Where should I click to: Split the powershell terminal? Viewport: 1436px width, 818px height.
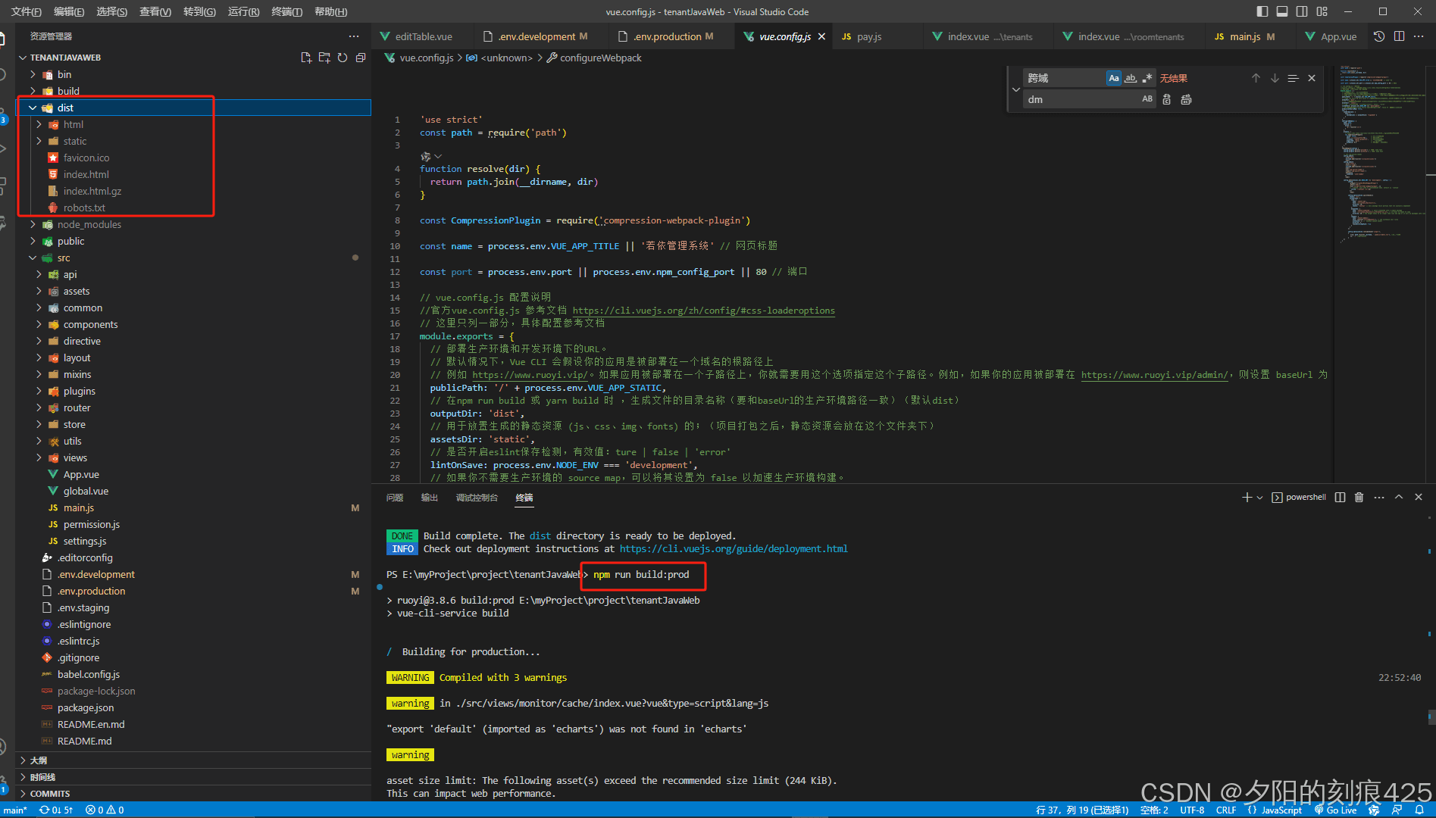click(x=1340, y=497)
